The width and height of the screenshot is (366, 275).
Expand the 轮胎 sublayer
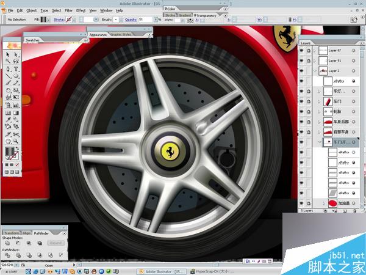point(319,112)
